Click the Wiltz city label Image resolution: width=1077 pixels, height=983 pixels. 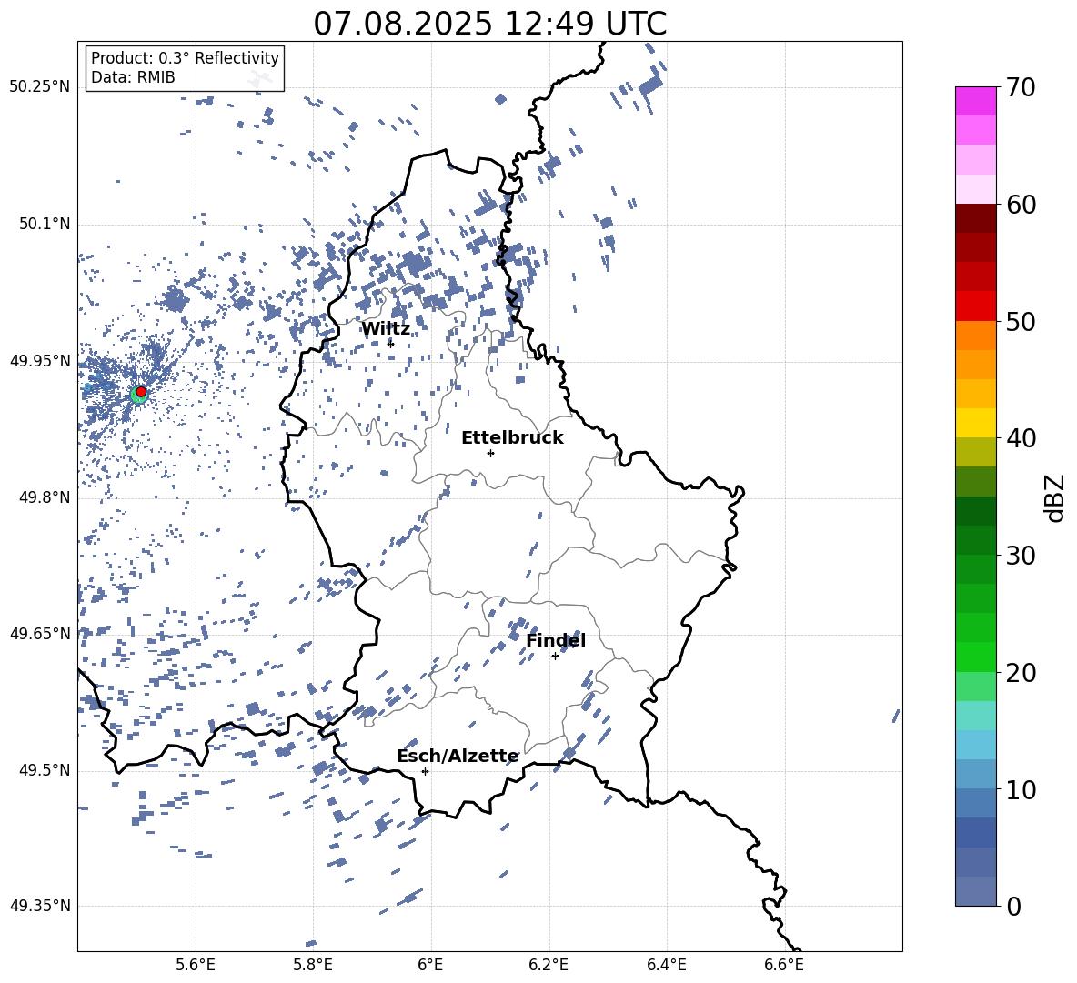(x=386, y=329)
